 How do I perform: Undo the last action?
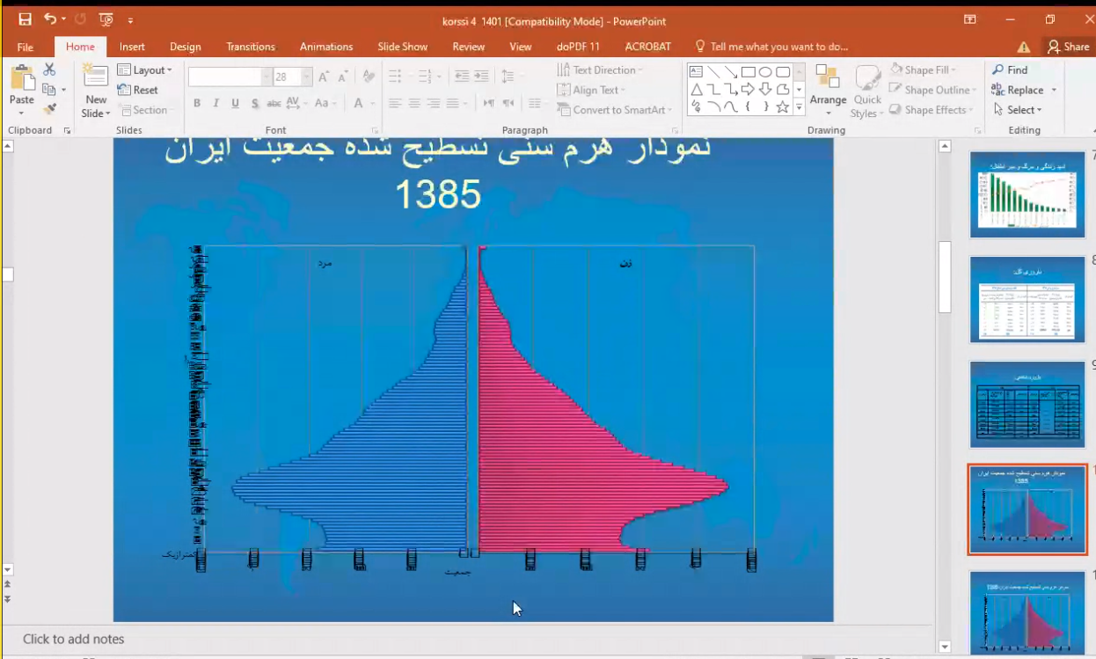[50, 19]
